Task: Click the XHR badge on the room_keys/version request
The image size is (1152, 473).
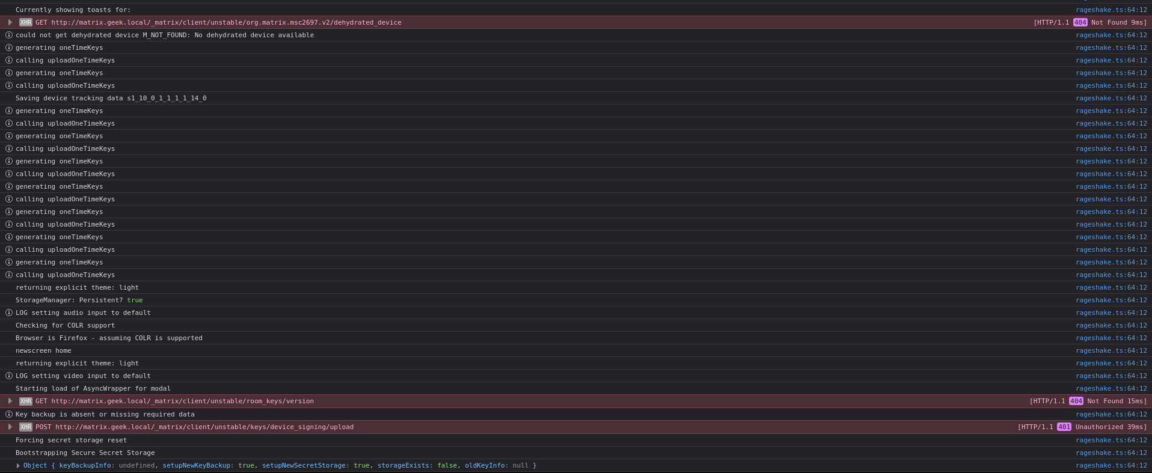Action: pos(25,401)
